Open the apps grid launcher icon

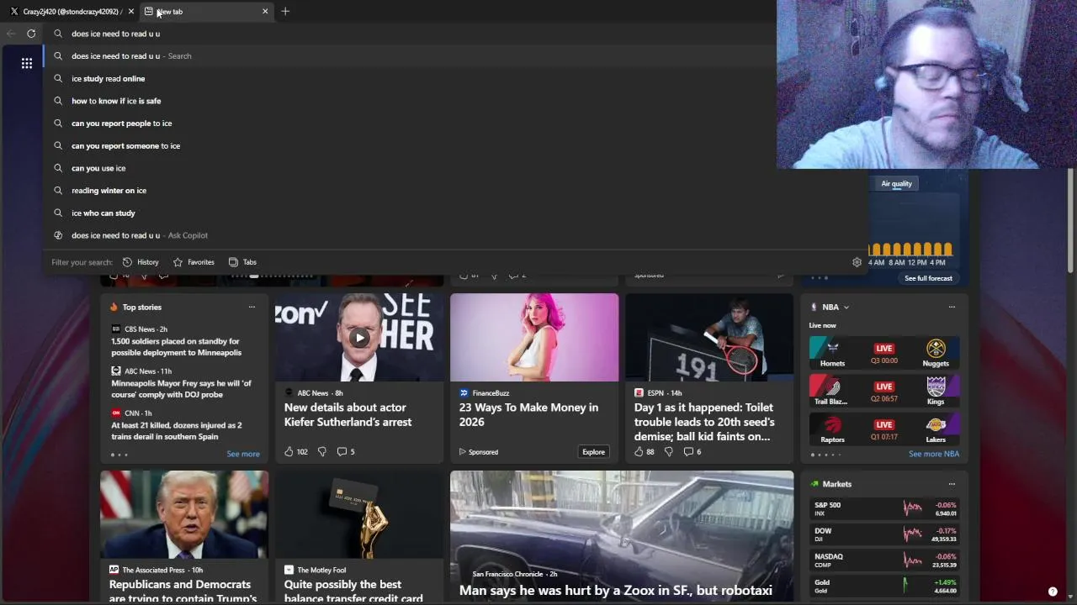[x=27, y=63]
